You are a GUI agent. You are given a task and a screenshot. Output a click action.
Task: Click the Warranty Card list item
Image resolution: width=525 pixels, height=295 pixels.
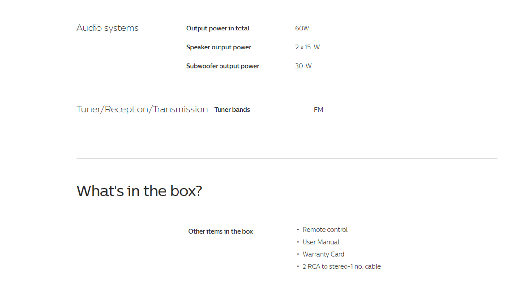pyautogui.click(x=323, y=254)
